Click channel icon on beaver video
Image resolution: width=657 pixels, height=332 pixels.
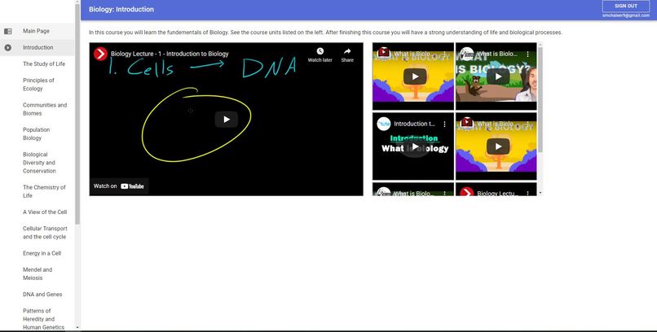467,55
